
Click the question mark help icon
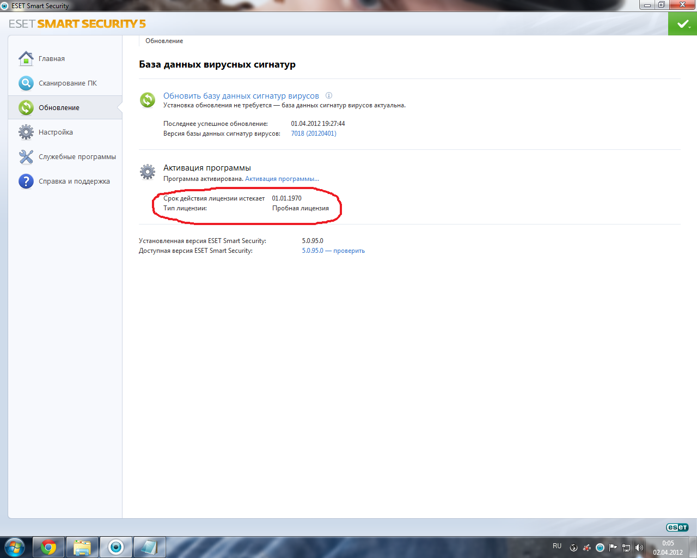pos(26,181)
